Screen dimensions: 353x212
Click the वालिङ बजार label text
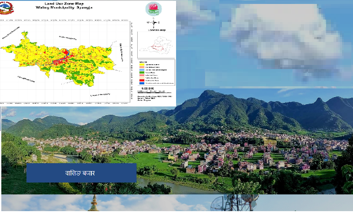coord(80,173)
